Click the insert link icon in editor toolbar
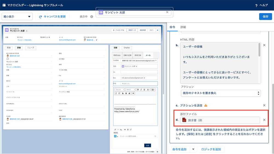274x154 pixels. (133, 93)
